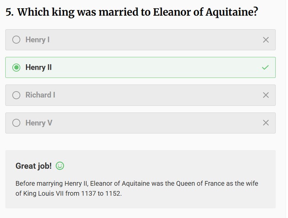Click the X icon on Richard I row
The height and width of the screenshot is (218, 288).
(266, 95)
